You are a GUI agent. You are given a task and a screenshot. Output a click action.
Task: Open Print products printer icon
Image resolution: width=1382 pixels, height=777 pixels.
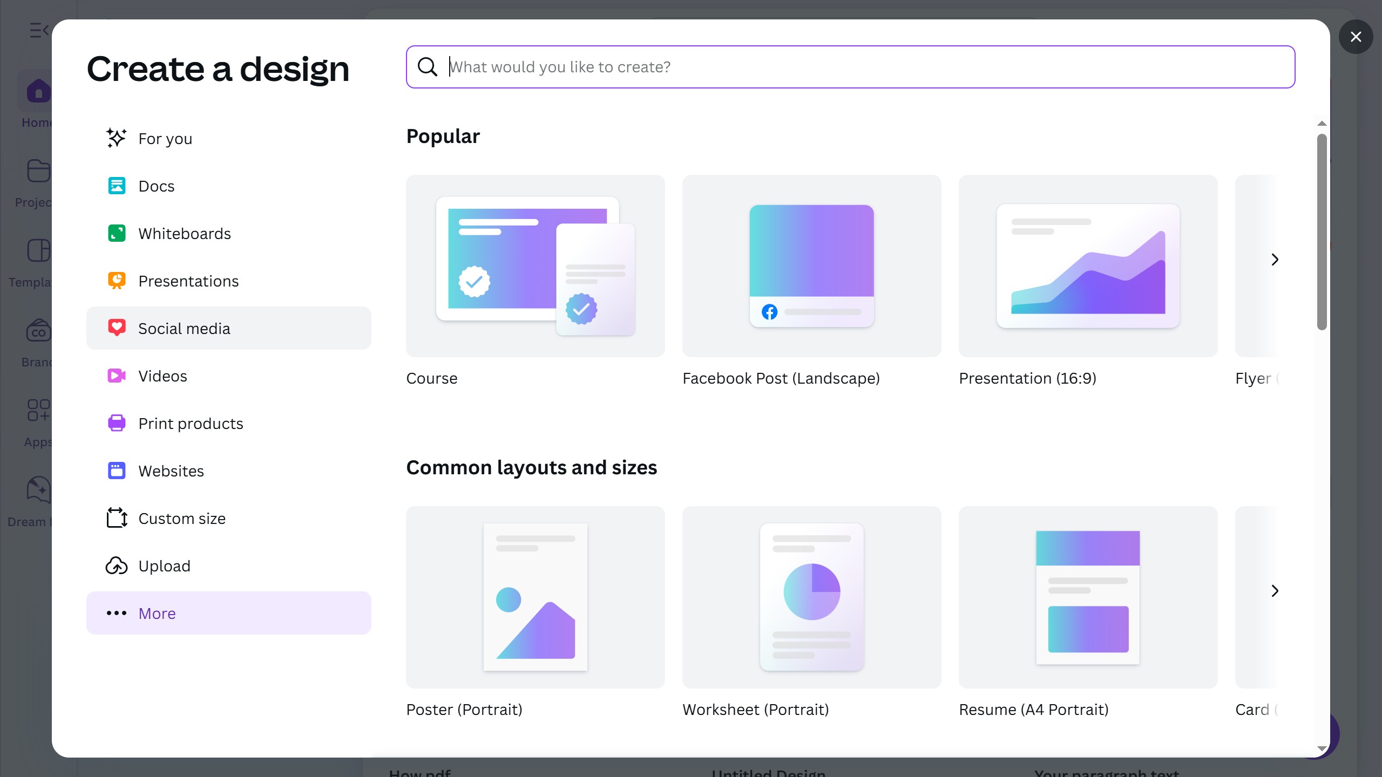[116, 423]
